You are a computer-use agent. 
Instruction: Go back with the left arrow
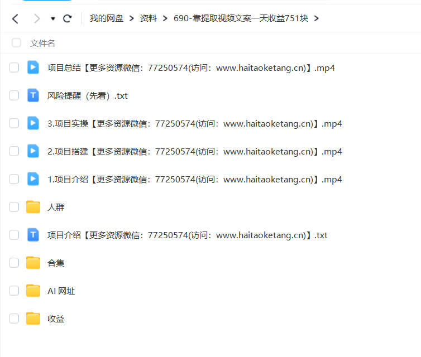pyautogui.click(x=15, y=19)
